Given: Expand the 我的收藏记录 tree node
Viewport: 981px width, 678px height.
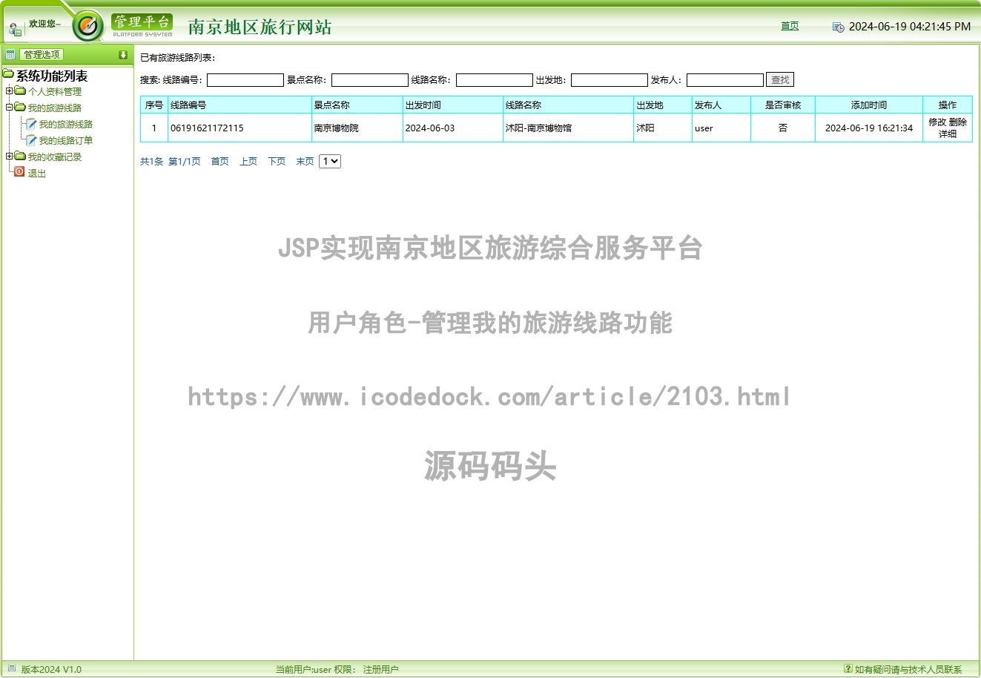Looking at the screenshot, I should 10,157.
